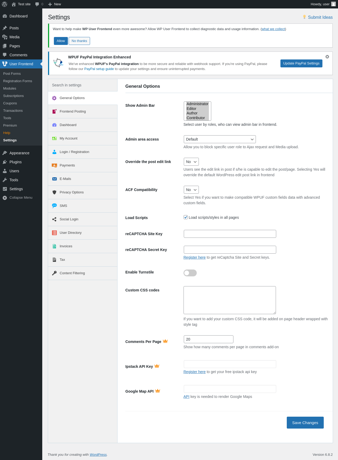Click the WordPress footer link

(98, 455)
